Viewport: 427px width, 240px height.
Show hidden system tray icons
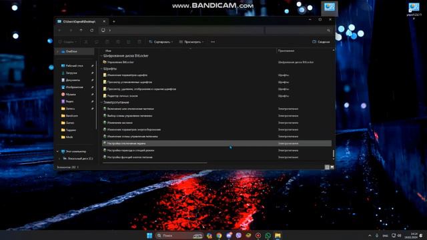tap(370, 235)
